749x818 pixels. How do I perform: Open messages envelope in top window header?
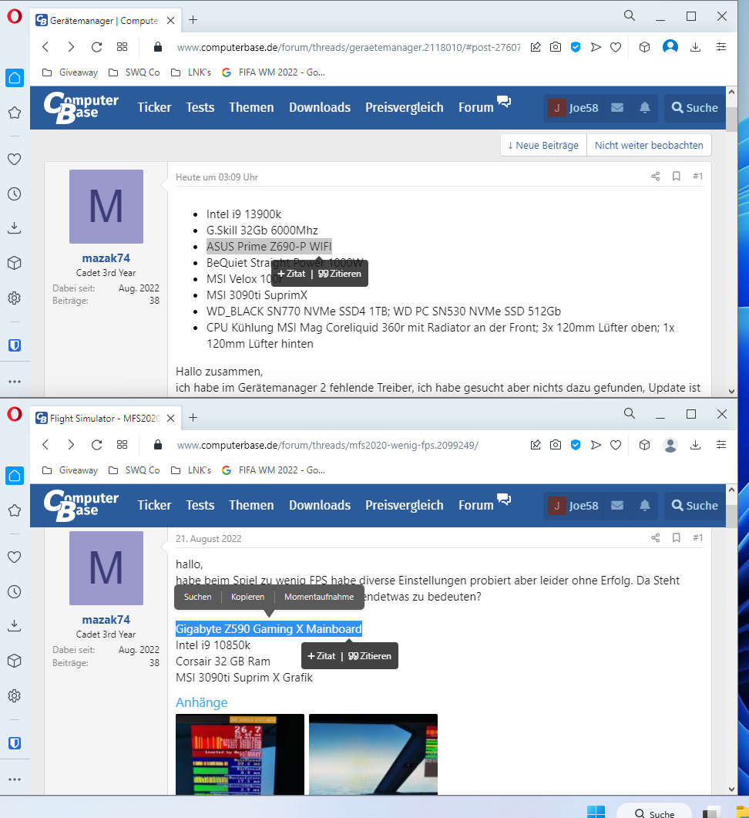(617, 107)
